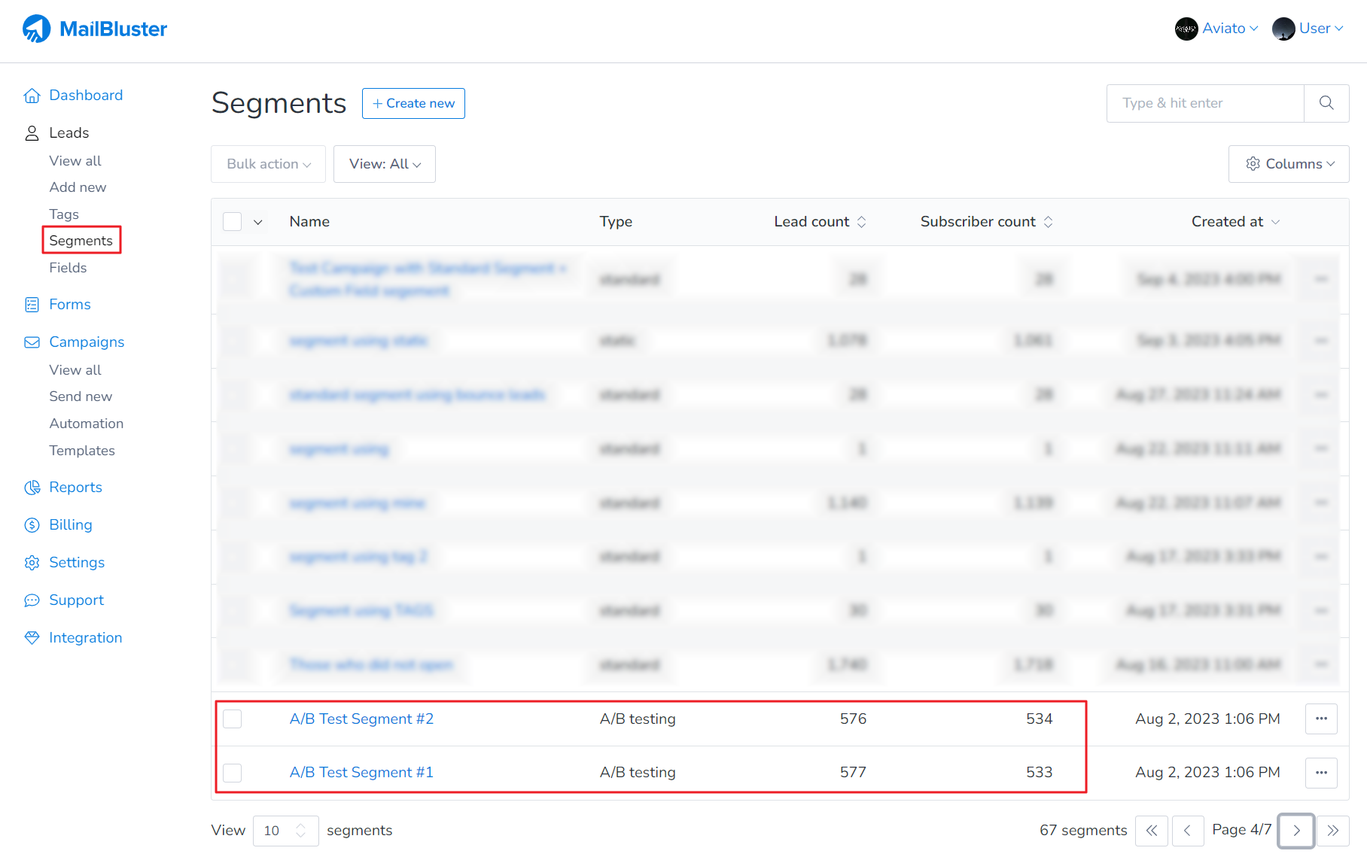Image resolution: width=1367 pixels, height=863 pixels.
Task: Tick checkbox for A/B Test Segment #2
Action: 233,719
